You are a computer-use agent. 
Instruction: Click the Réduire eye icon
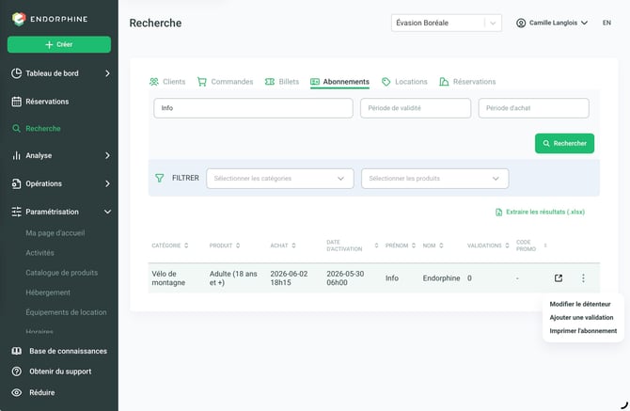[x=17, y=392]
